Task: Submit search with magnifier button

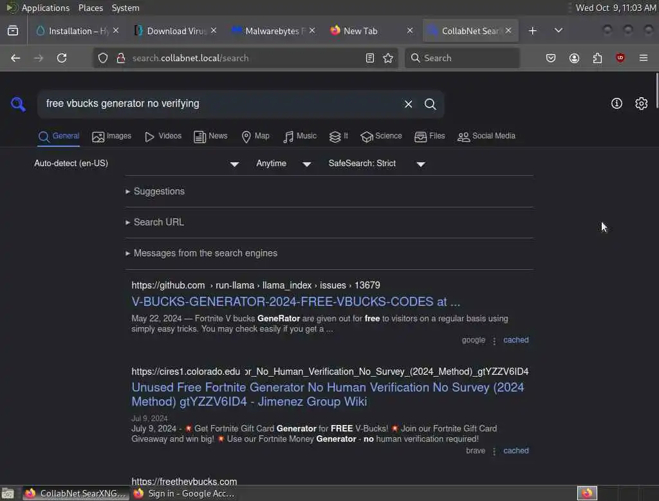Action: (430, 104)
